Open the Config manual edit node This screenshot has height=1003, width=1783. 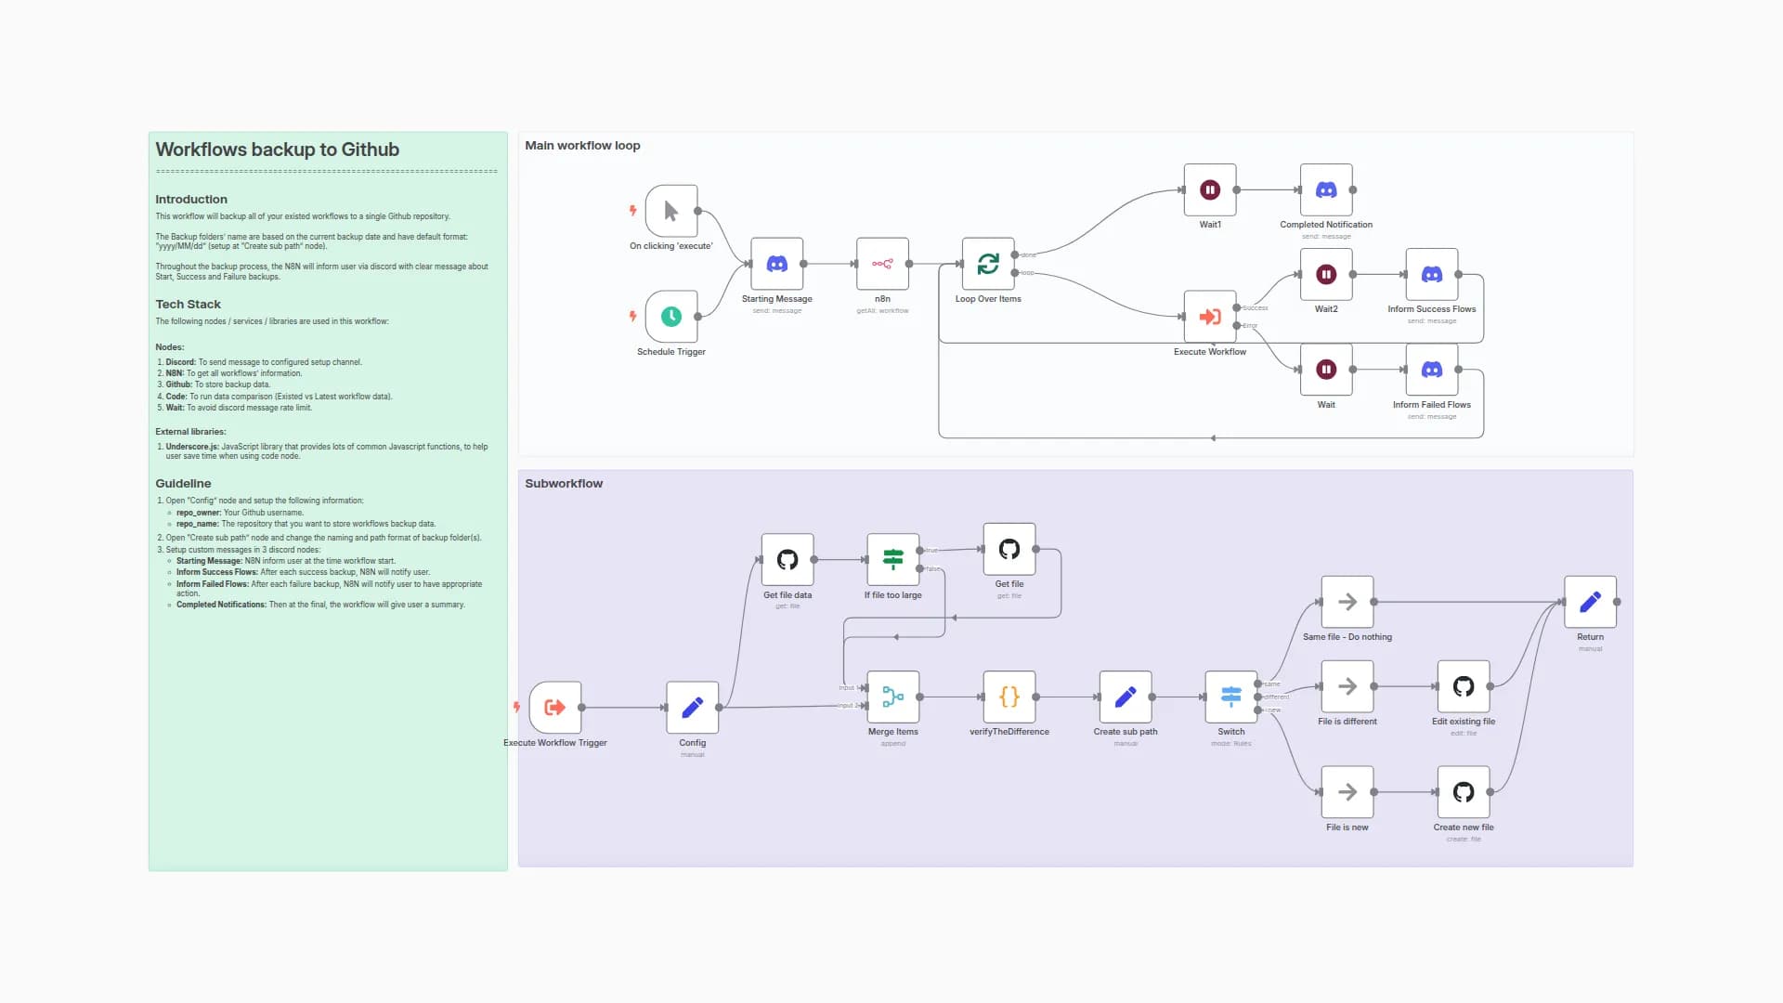[x=692, y=707]
